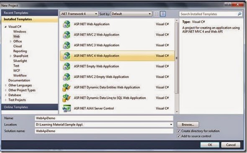This screenshot has width=247, height=153.
Task: Click the OK button
Action: coord(210,145)
